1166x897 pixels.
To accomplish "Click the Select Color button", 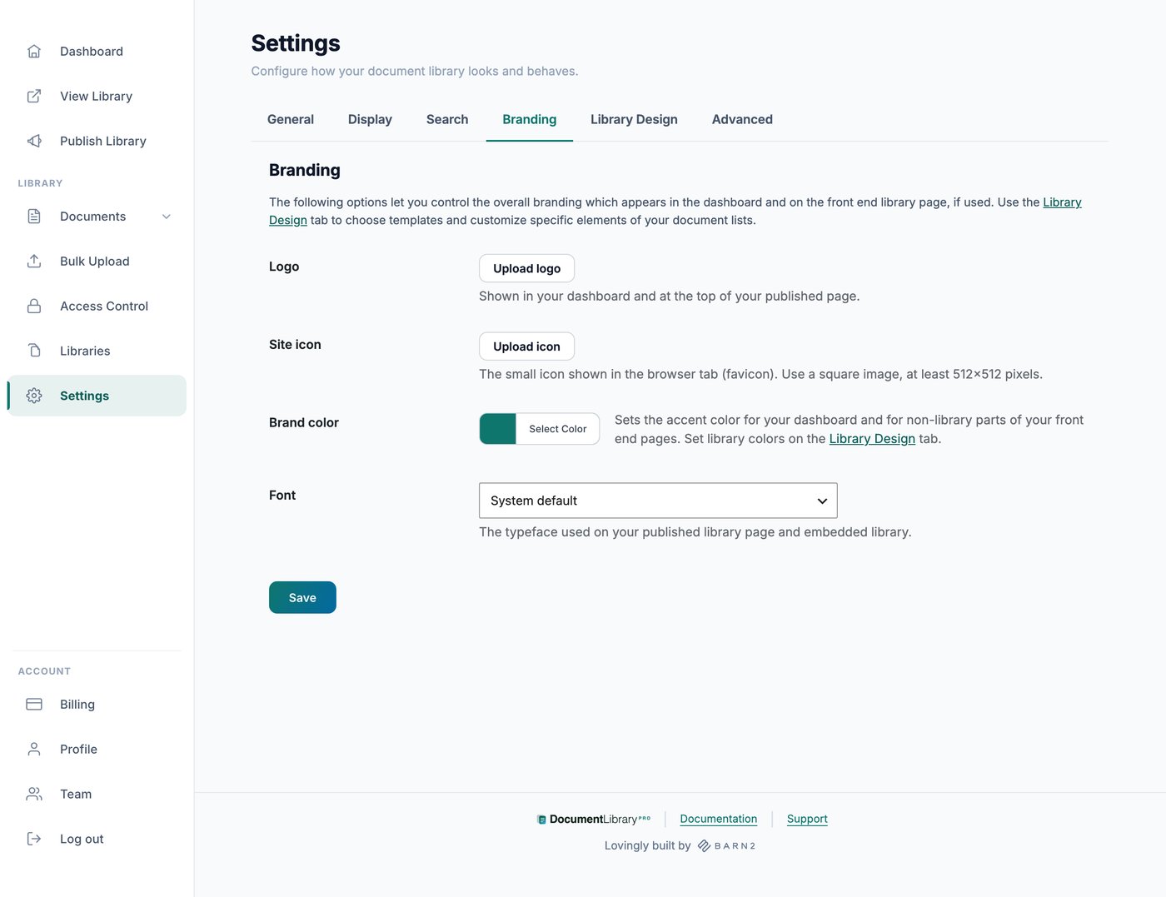I will pyautogui.click(x=558, y=429).
